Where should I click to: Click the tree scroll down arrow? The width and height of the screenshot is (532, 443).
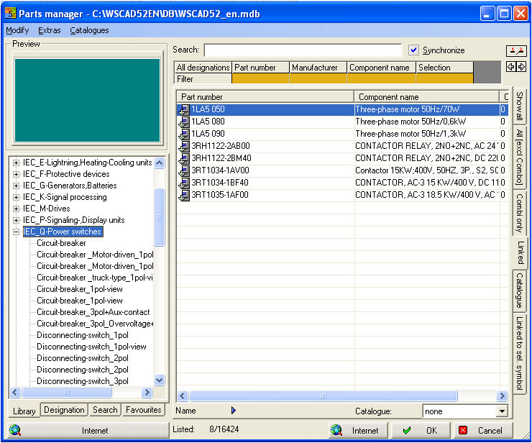pyautogui.click(x=159, y=380)
